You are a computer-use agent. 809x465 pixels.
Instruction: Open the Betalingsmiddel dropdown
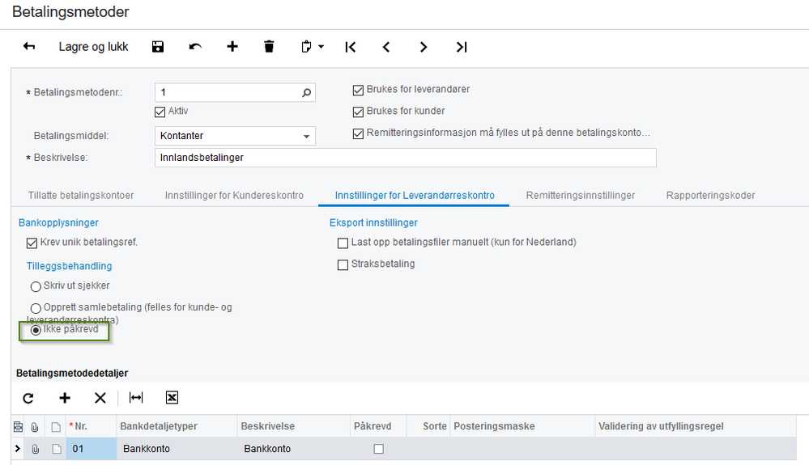point(307,137)
